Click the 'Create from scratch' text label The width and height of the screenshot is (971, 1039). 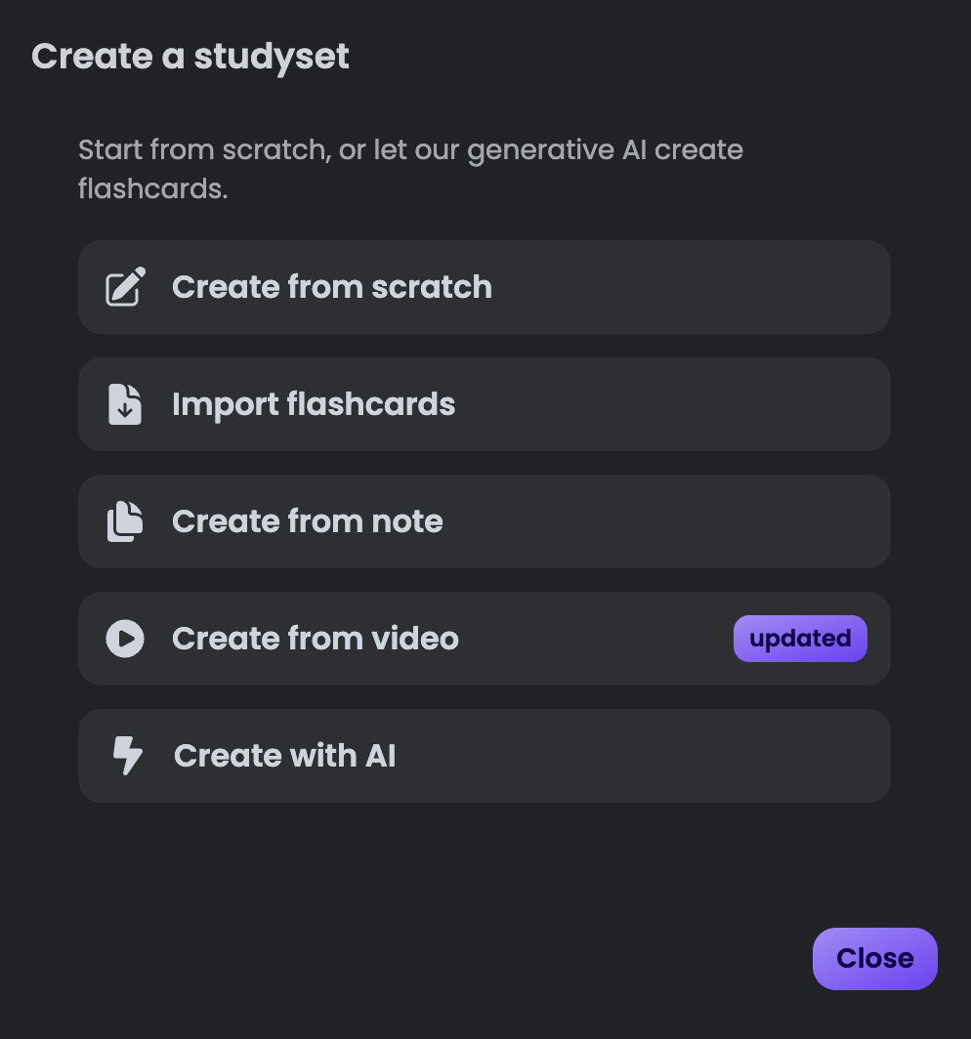pyautogui.click(x=332, y=287)
